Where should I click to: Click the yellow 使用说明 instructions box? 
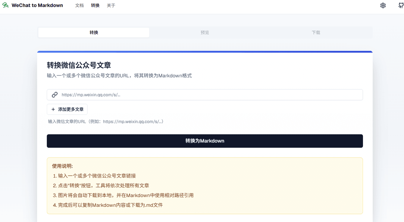[205, 186]
